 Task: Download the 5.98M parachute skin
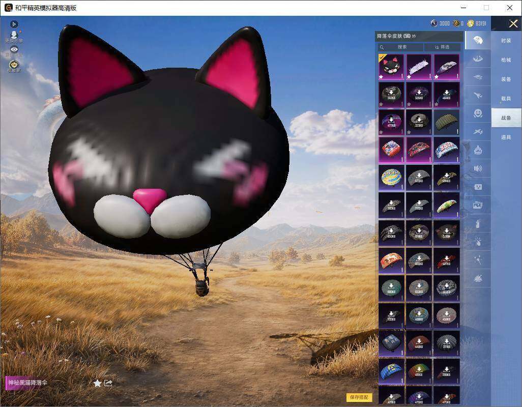[446, 232]
